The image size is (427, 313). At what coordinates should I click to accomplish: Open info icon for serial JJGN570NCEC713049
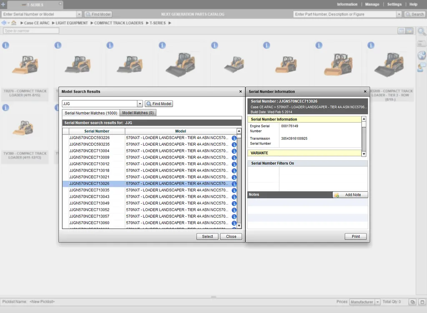pos(234,203)
